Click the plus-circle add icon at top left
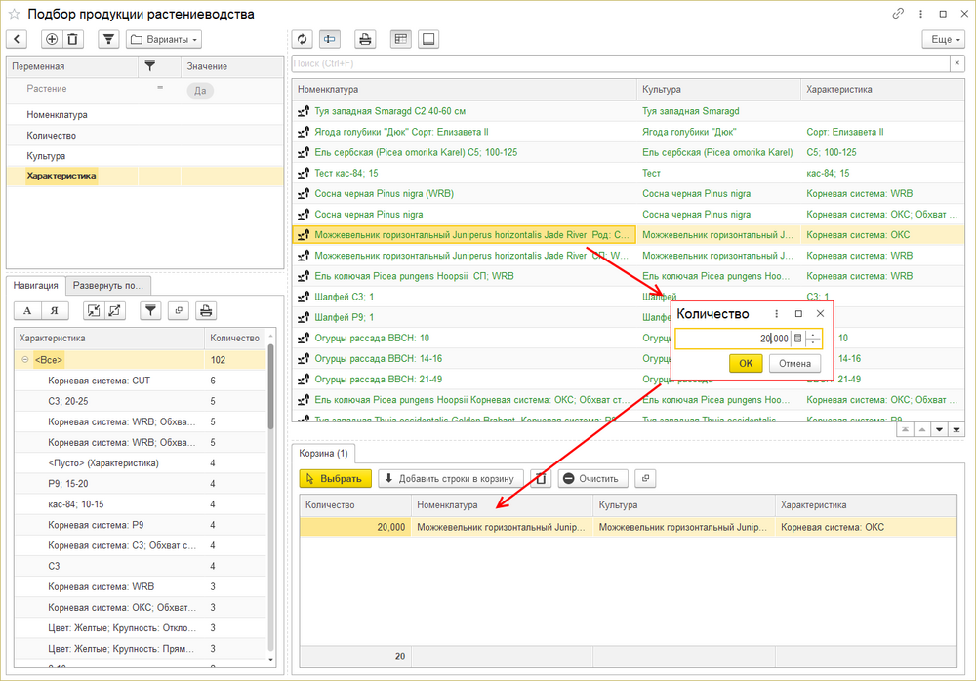The image size is (976, 681). click(x=52, y=39)
